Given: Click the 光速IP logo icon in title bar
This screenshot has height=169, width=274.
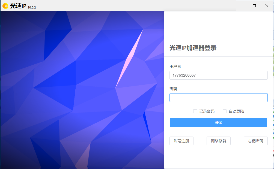Looking at the screenshot, I should coord(5,6).
